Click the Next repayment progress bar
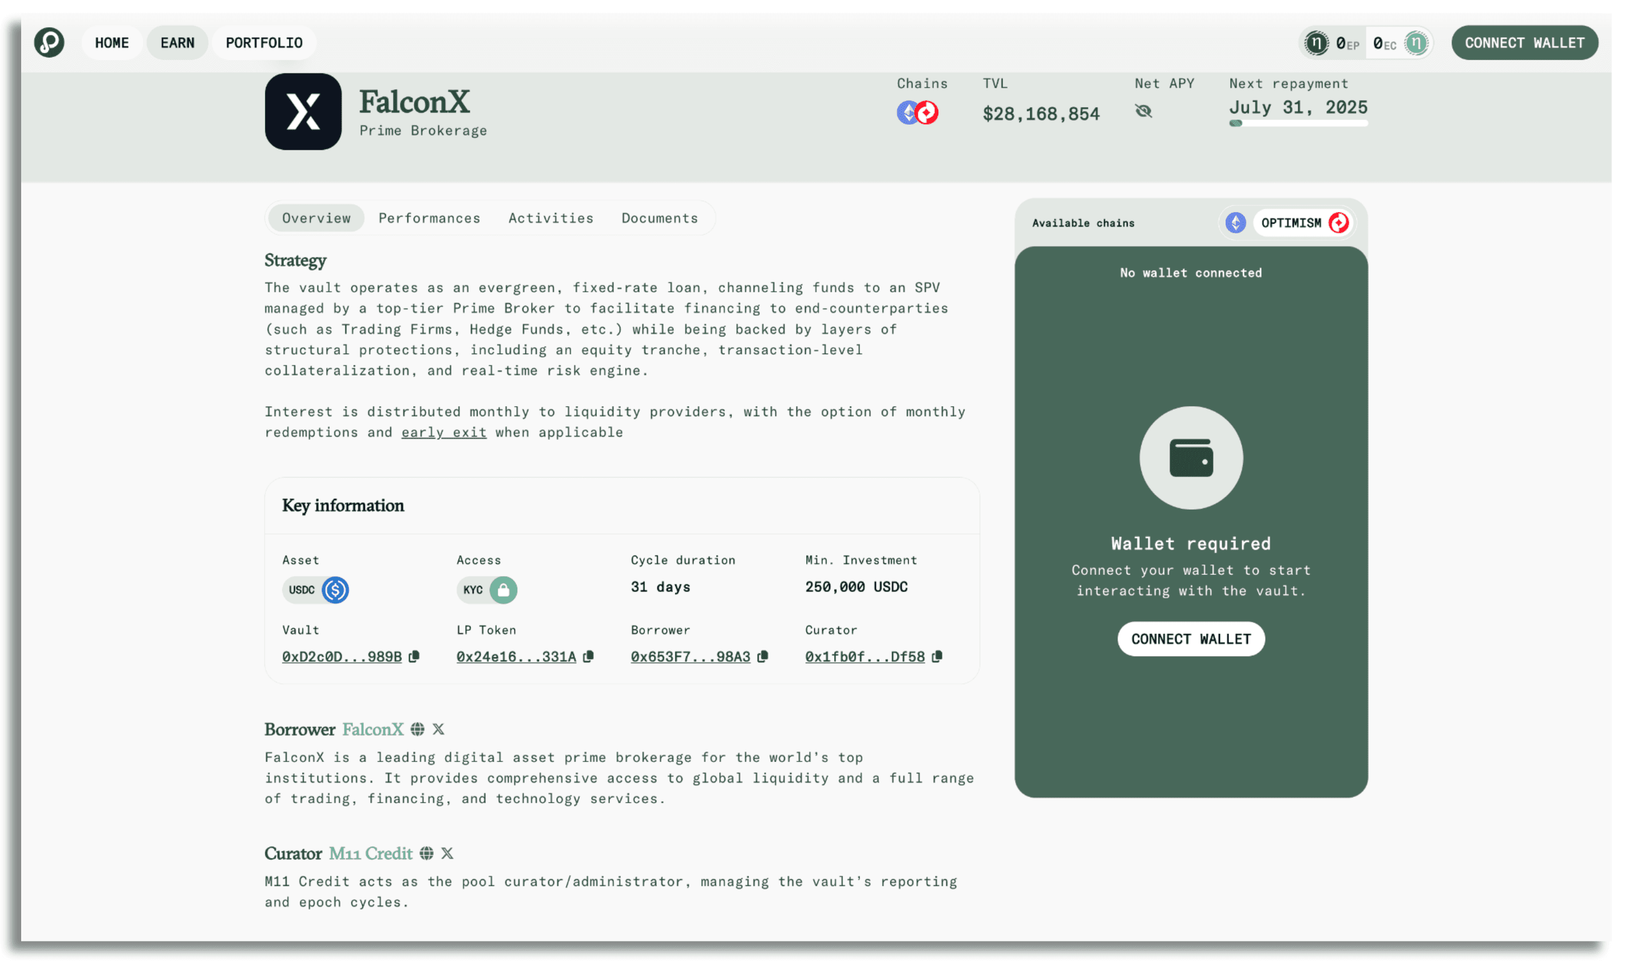1625x961 pixels. (x=1299, y=124)
